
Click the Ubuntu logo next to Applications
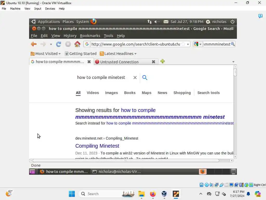click(x=34, y=22)
